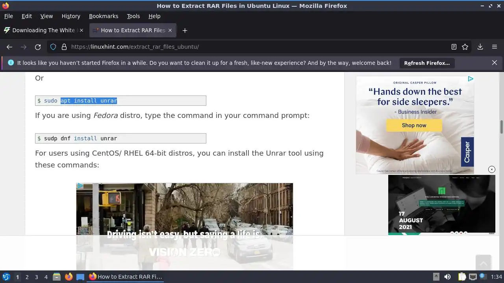Open a new tab
Image resolution: width=504 pixels, height=283 pixels.
[185, 30]
